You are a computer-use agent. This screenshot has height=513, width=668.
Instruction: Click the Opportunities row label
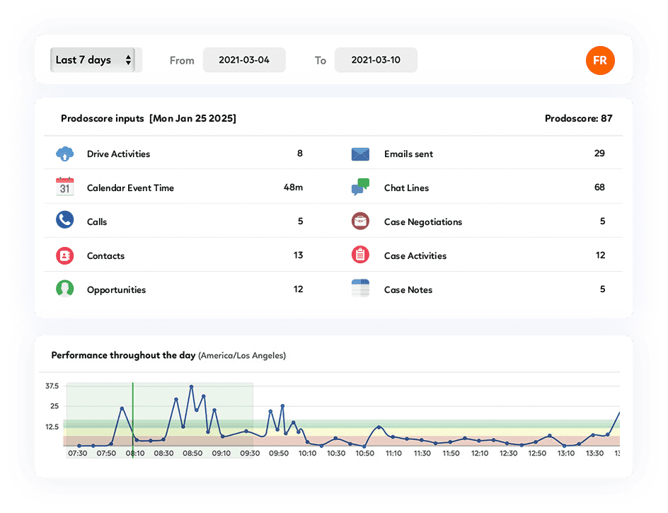point(116,289)
